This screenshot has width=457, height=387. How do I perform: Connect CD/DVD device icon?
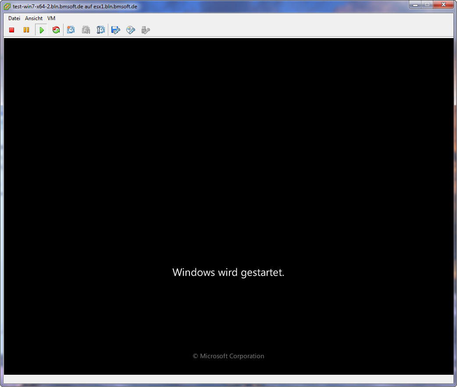pos(131,30)
